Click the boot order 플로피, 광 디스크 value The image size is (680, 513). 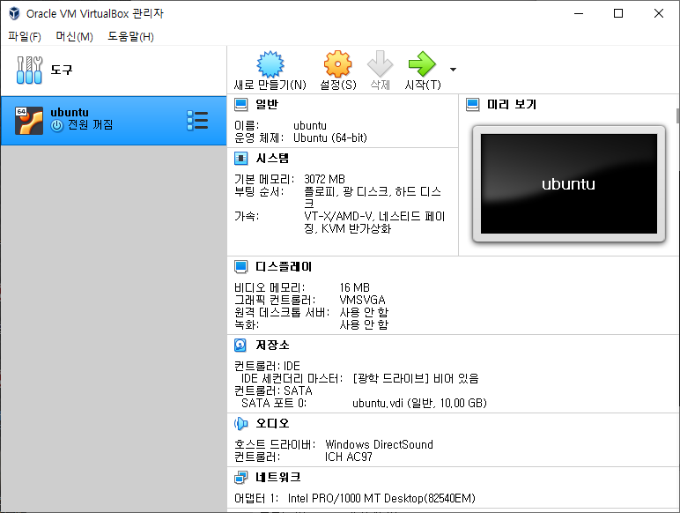(373, 197)
